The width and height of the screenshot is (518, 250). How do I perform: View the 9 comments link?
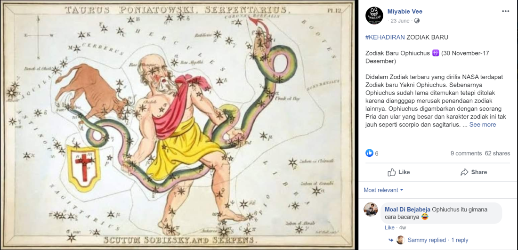click(x=466, y=153)
